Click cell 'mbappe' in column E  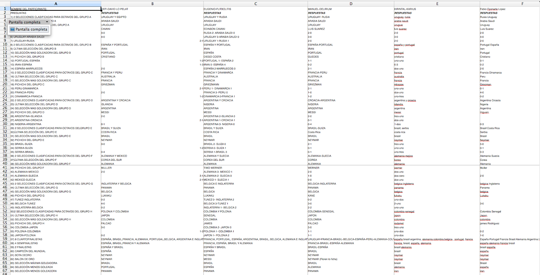[x=399, y=85]
